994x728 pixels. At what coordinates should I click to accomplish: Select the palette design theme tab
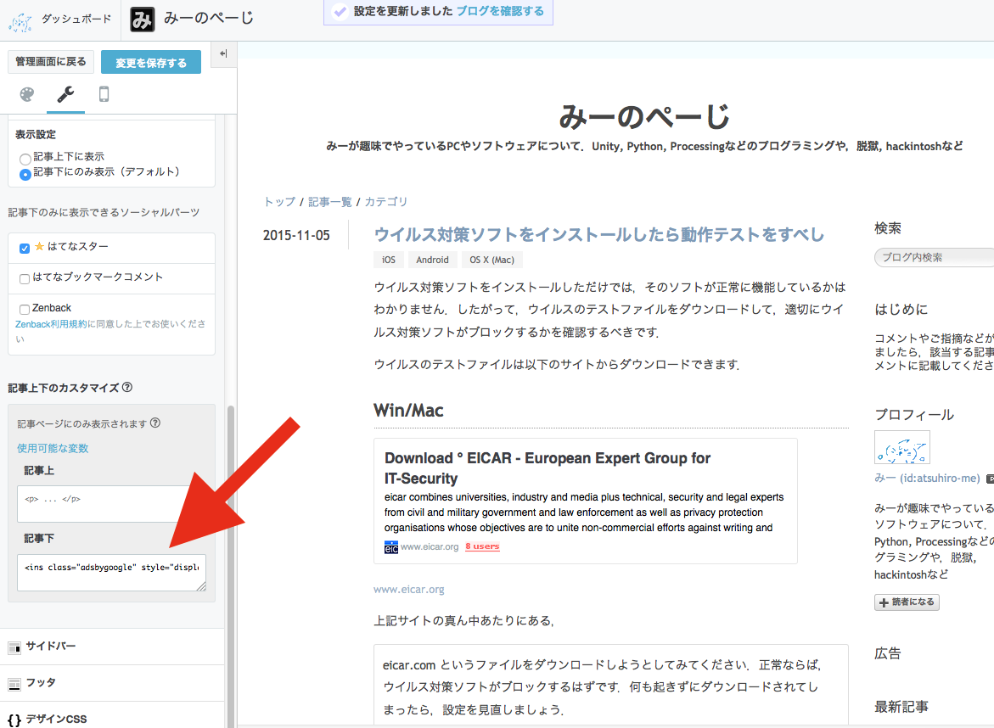(x=26, y=94)
